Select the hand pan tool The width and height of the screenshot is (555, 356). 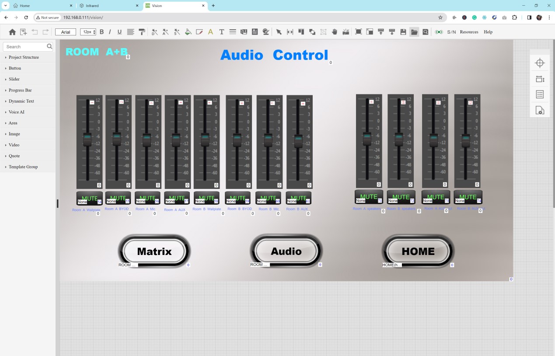pyautogui.click(x=335, y=32)
